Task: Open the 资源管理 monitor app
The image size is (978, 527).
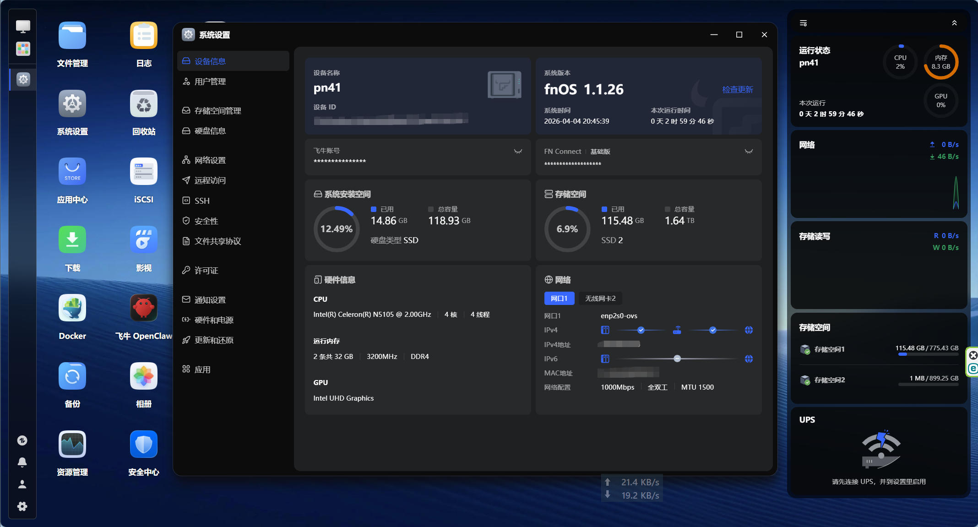Action: [x=72, y=444]
